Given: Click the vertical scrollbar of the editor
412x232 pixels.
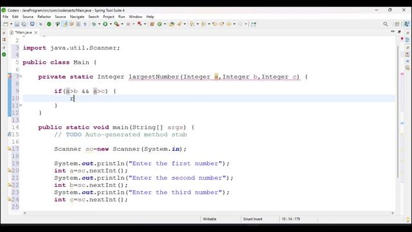Looking at the screenshot, I should pyautogui.click(x=398, y=111).
